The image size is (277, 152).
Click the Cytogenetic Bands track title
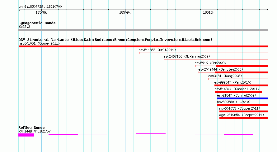37,23
